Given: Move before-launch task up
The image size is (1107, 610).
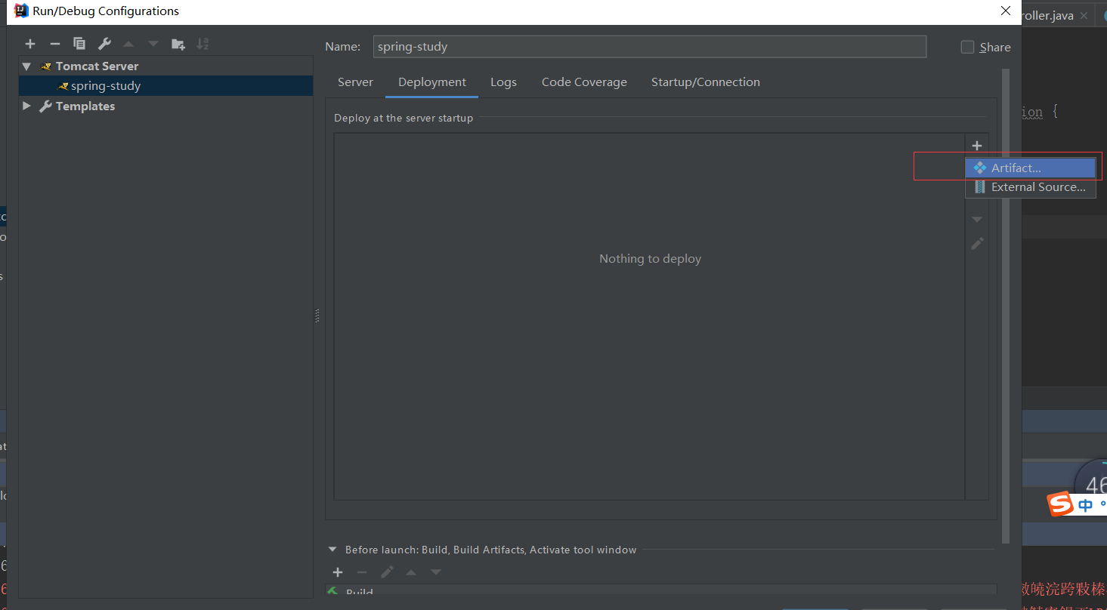Looking at the screenshot, I should click(411, 572).
